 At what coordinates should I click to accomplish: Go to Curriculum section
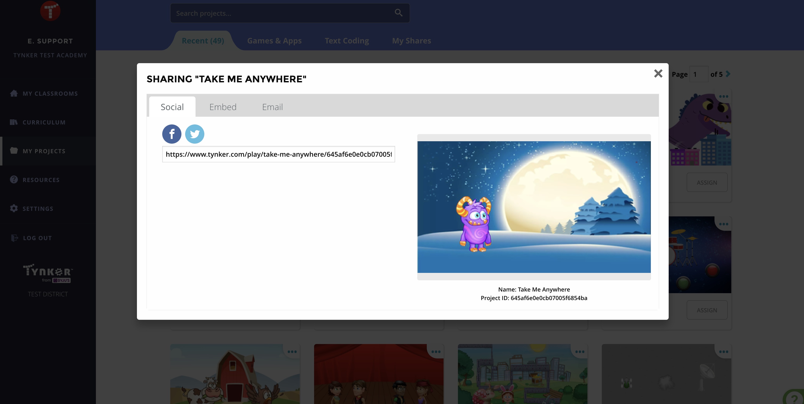pyautogui.click(x=44, y=122)
